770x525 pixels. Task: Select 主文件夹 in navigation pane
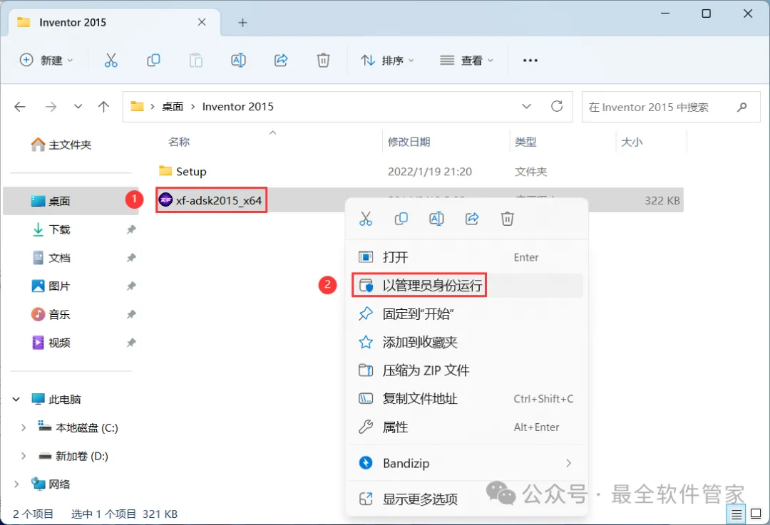pos(61,145)
